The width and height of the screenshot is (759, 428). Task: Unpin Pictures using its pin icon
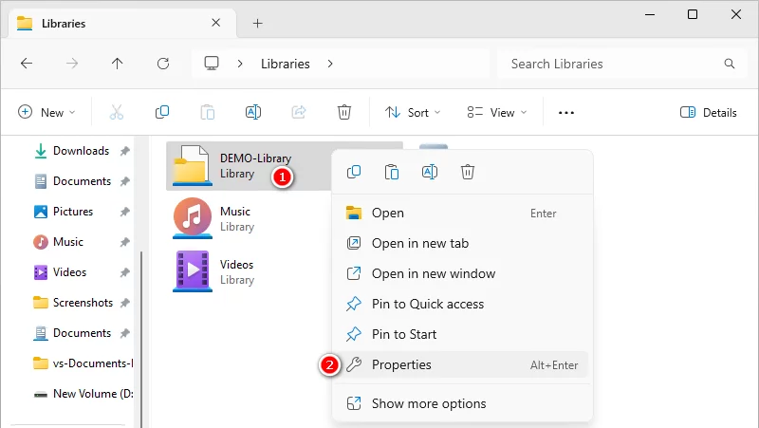[125, 212]
